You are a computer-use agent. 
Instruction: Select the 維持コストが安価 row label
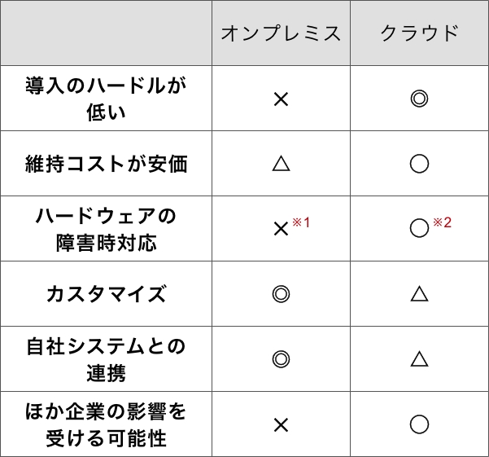click(x=107, y=164)
